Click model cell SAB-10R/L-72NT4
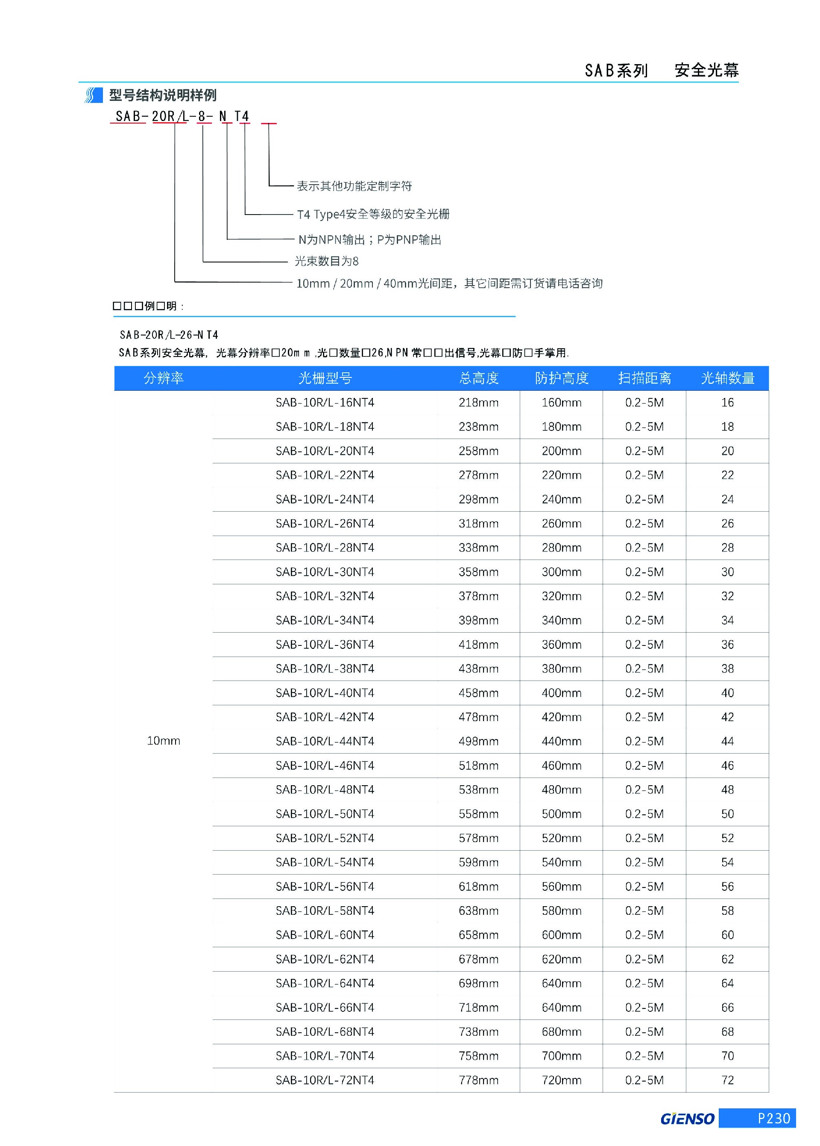 [325, 1080]
